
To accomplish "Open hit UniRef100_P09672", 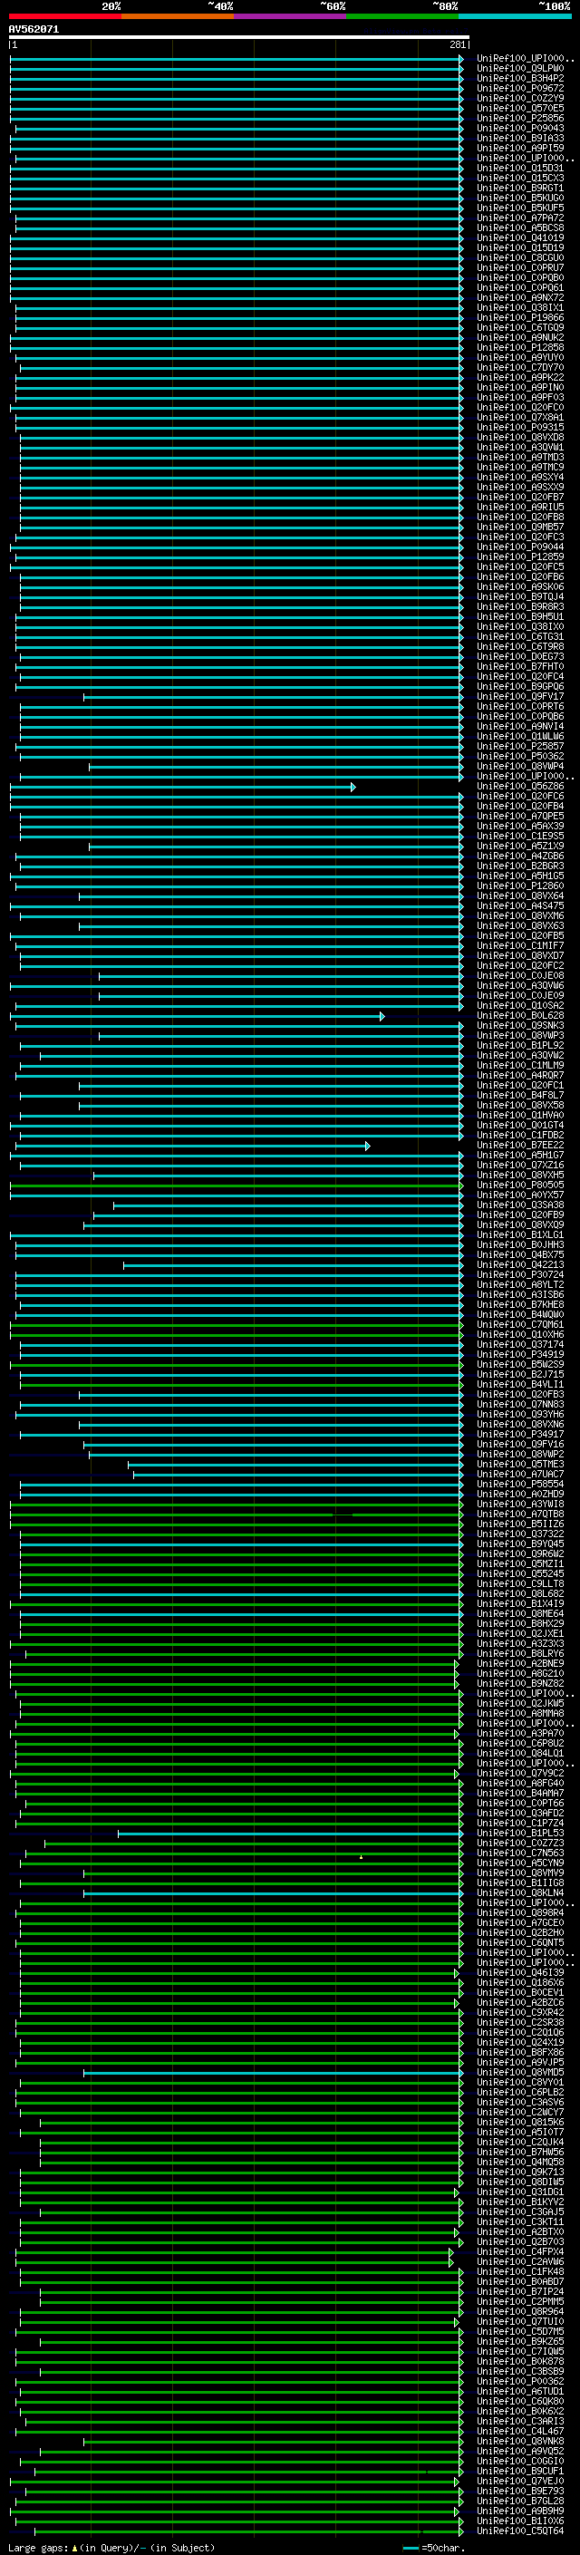I will 520,88.
